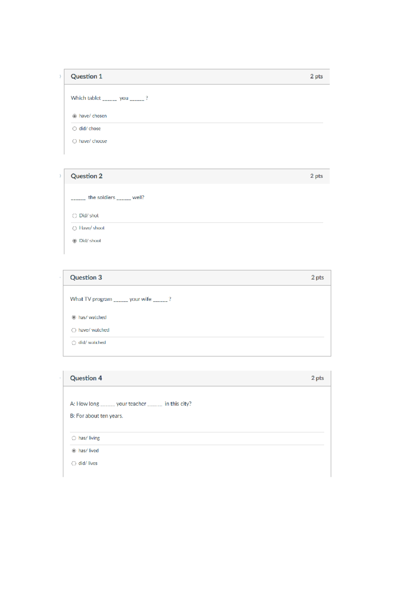Select 'did/ watched' radio button in Question 3
The width and height of the screenshot is (419, 592).
pyautogui.click(x=74, y=343)
